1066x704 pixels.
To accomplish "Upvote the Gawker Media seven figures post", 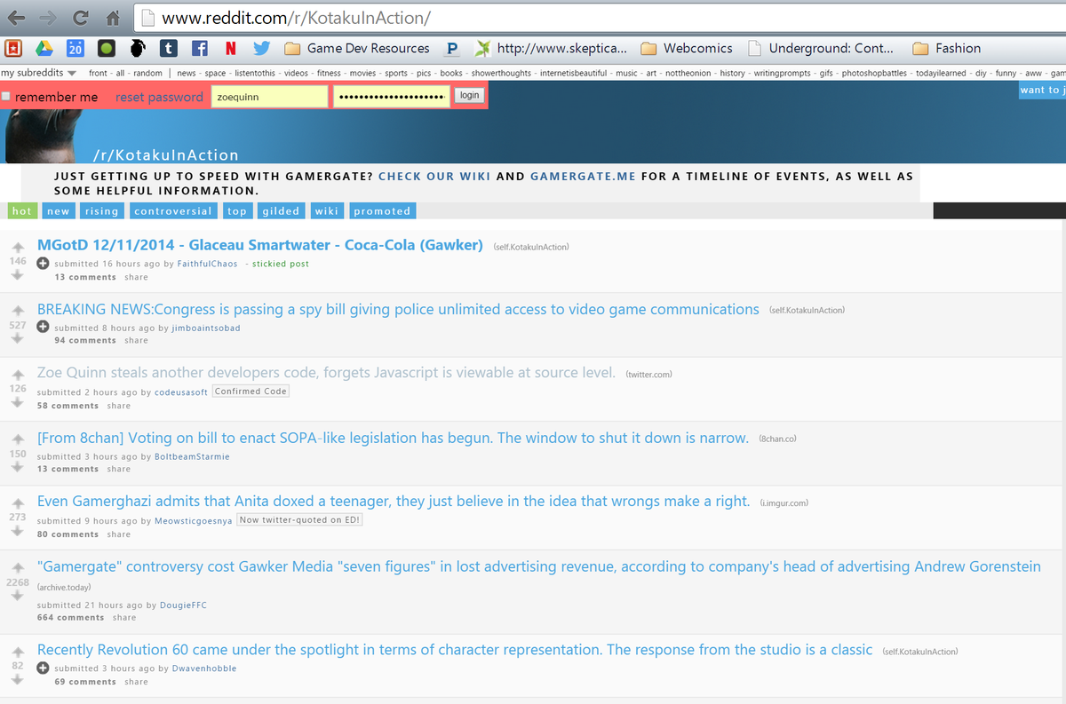I will tap(17, 568).
